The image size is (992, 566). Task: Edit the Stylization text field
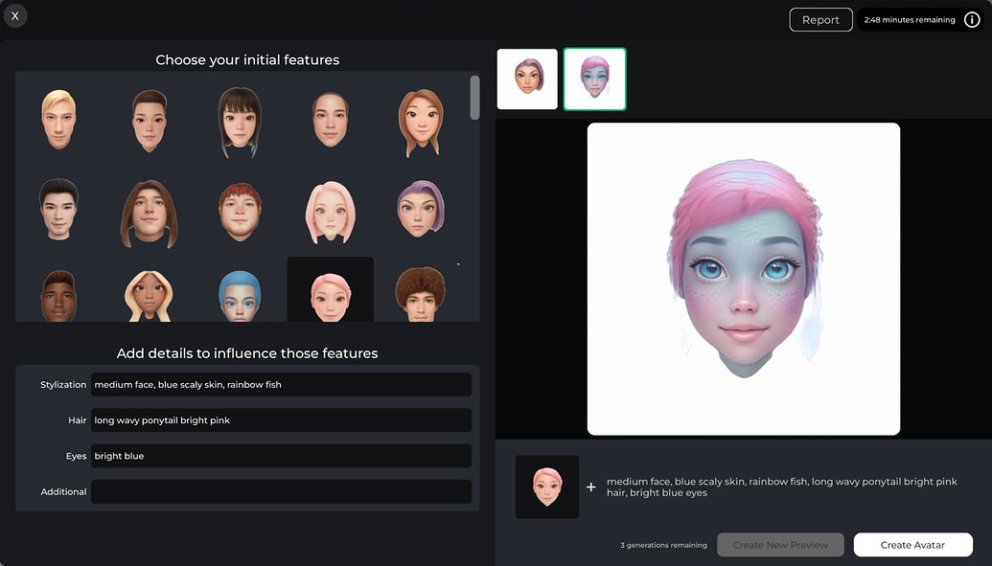coord(281,384)
